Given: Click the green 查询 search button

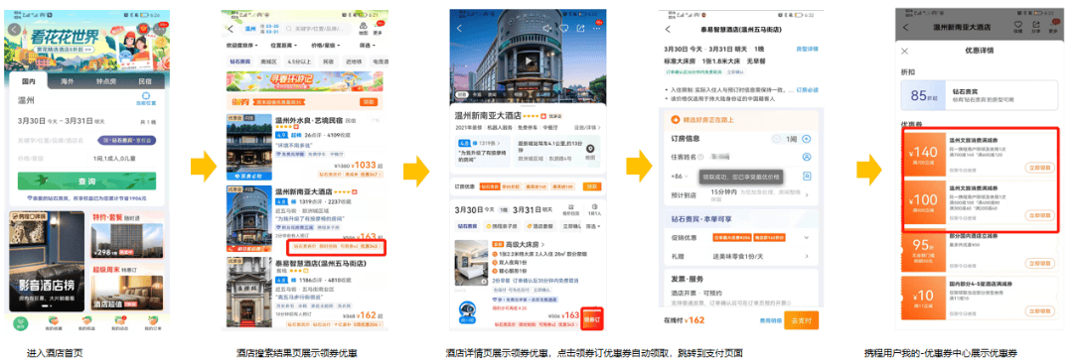Looking at the screenshot, I should pyautogui.click(x=86, y=181).
